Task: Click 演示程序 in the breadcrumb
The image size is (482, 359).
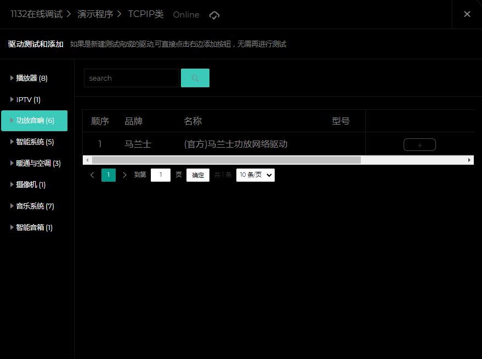Action: click(95, 14)
